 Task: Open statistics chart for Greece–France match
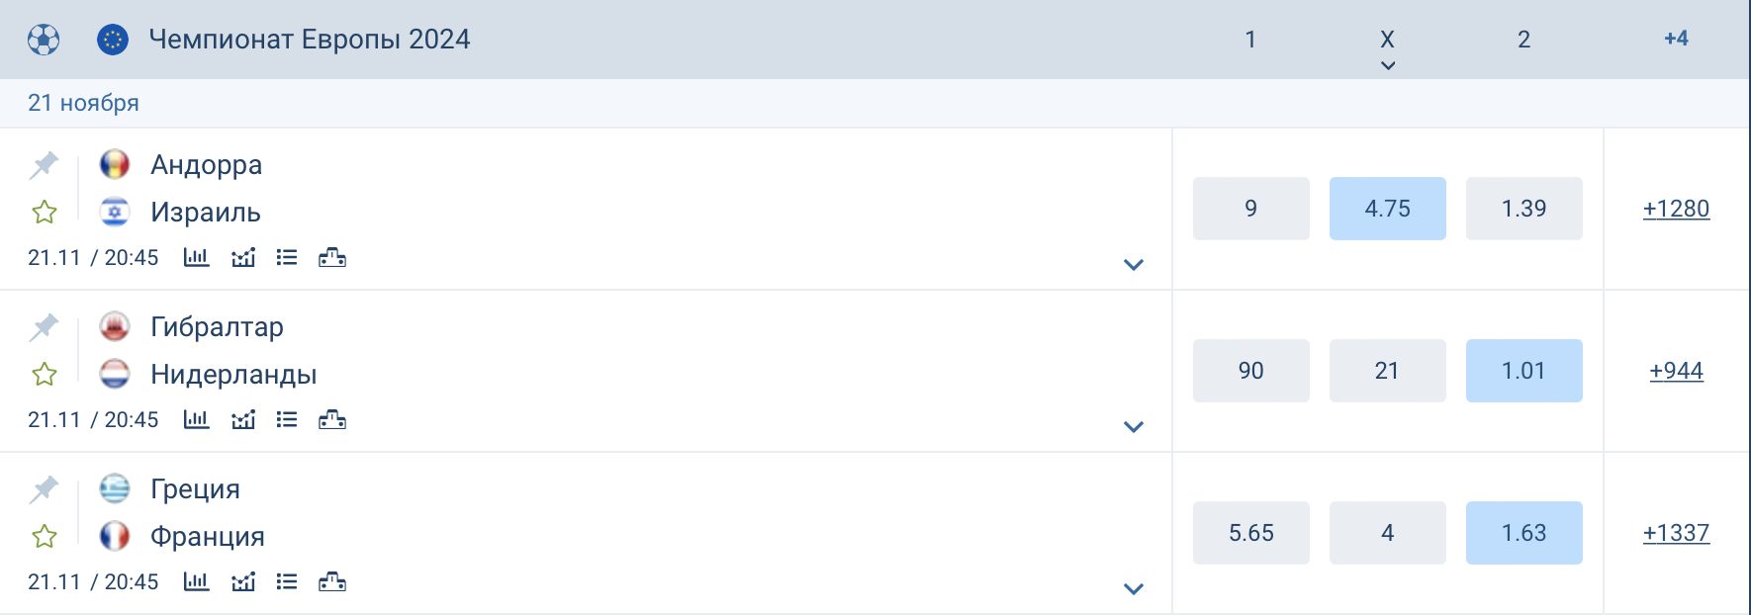pyautogui.click(x=196, y=582)
